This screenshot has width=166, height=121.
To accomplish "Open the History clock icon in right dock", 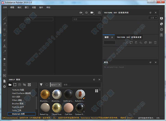I will [x=162, y=30].
